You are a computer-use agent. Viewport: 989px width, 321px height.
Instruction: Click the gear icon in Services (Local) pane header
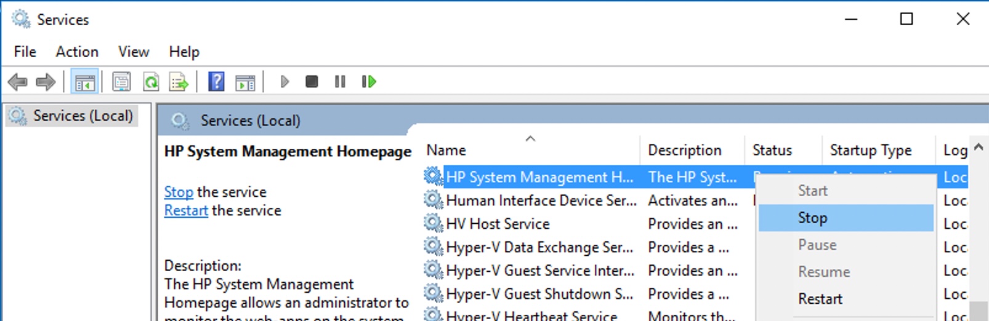tap(180, 121)
